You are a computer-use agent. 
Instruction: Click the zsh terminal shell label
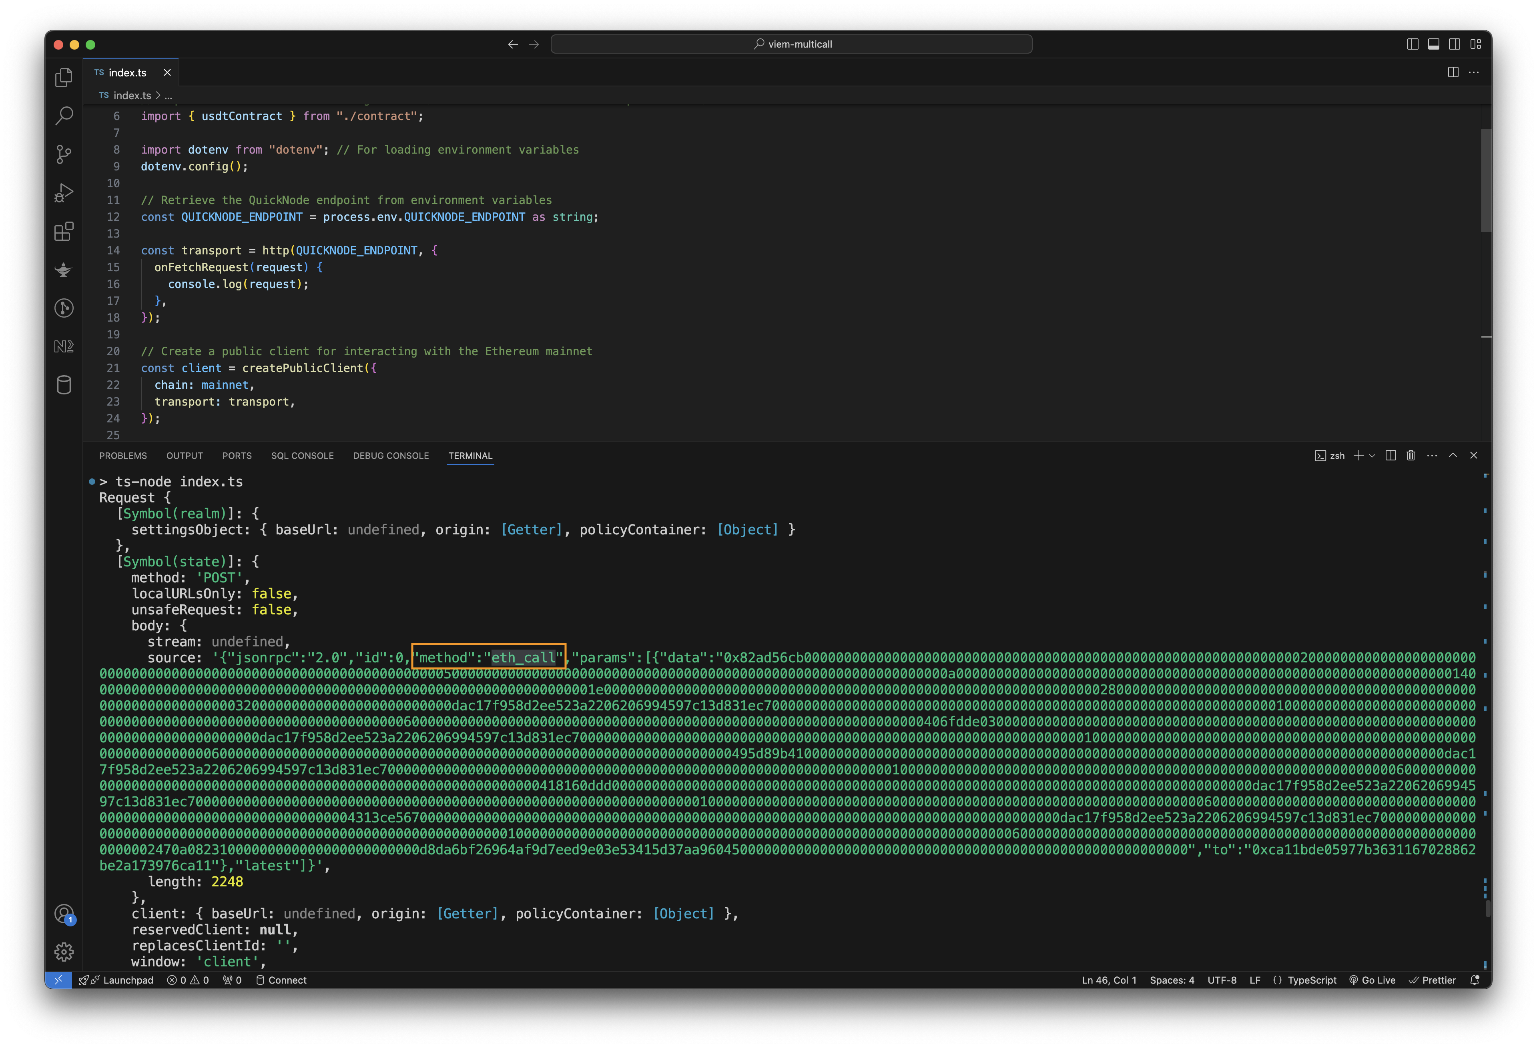tap(1330, 456)
